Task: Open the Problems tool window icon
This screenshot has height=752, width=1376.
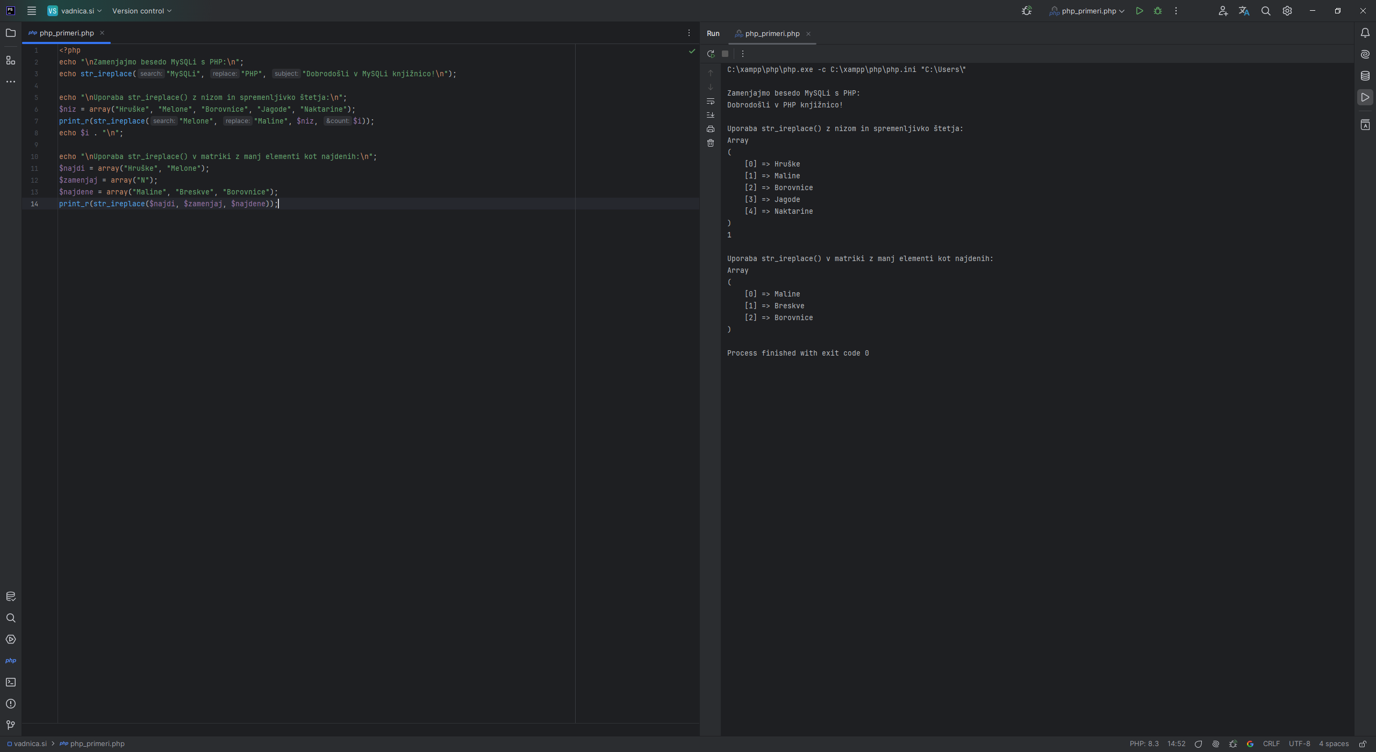Action: tap(11, 704)
